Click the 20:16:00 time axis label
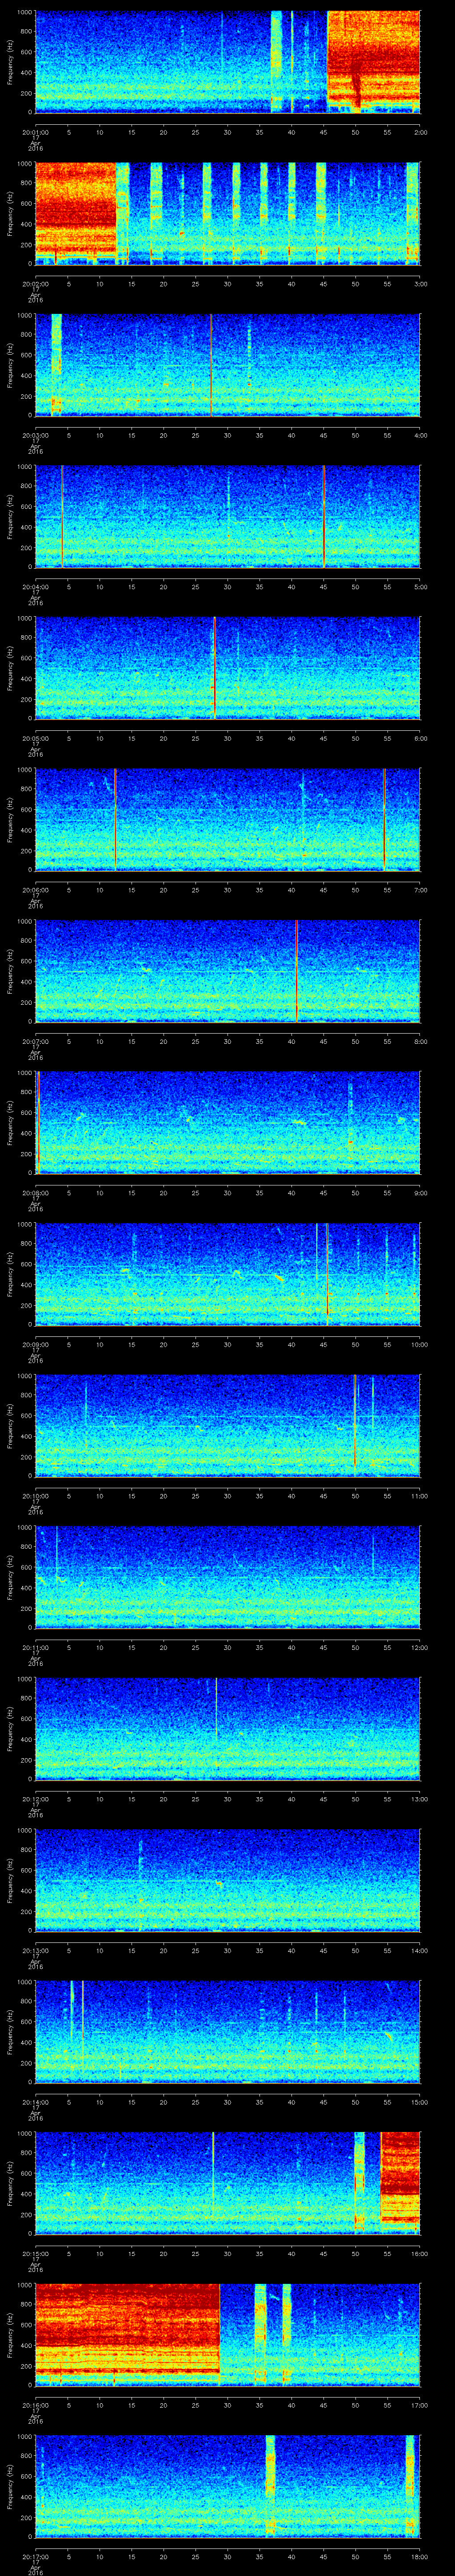The image size is (455, 2576). pyautogui.click(x=35, y=2405)
